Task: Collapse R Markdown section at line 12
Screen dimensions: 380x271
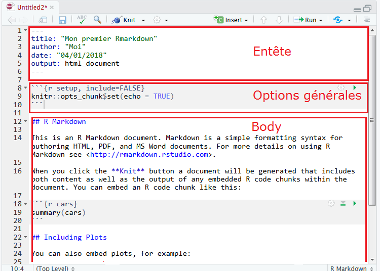Action: (x=25, y=121)
